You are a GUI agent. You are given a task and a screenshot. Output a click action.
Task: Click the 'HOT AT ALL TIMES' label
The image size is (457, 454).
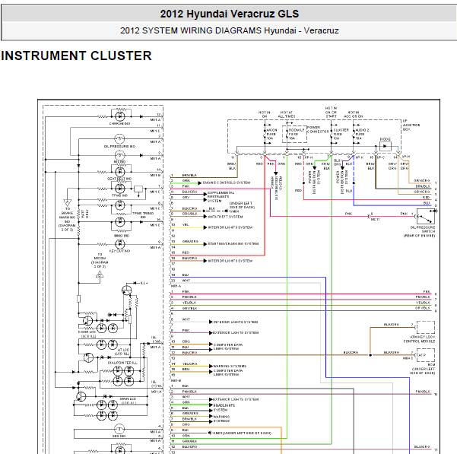coord(287,114)
